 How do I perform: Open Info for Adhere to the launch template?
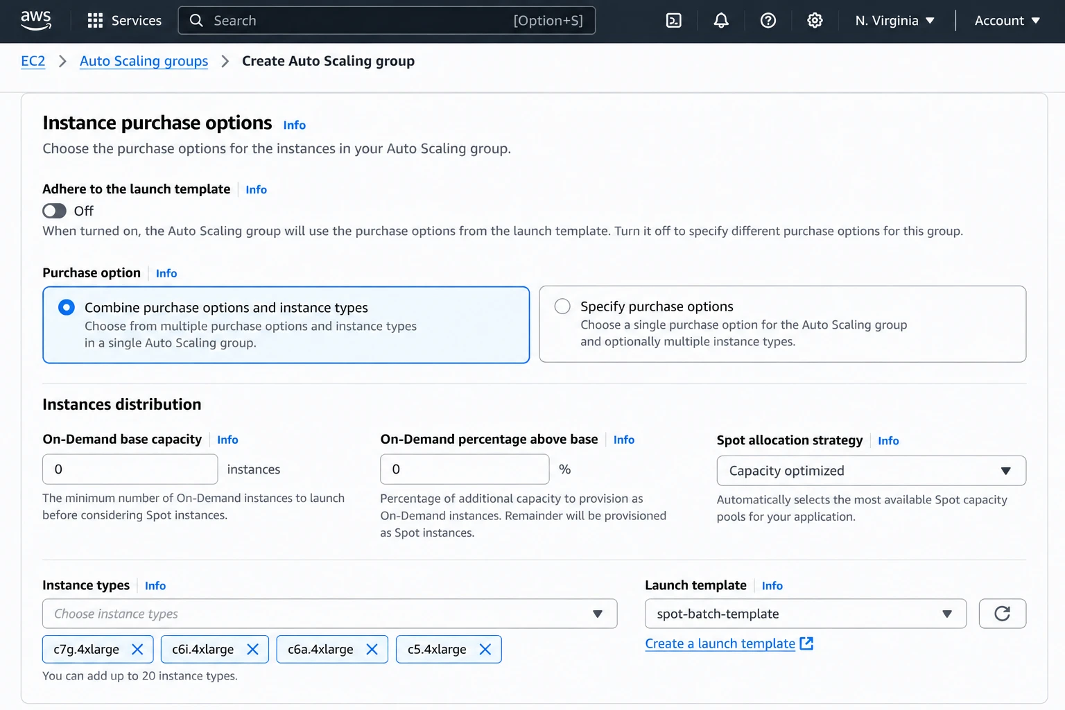tap(256, 189)
